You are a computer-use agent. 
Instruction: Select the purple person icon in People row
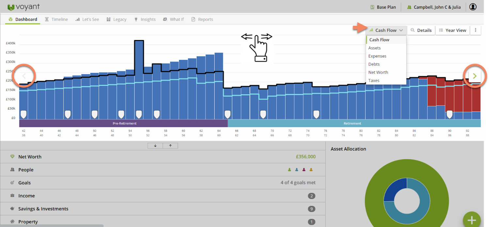coord(304,169)
